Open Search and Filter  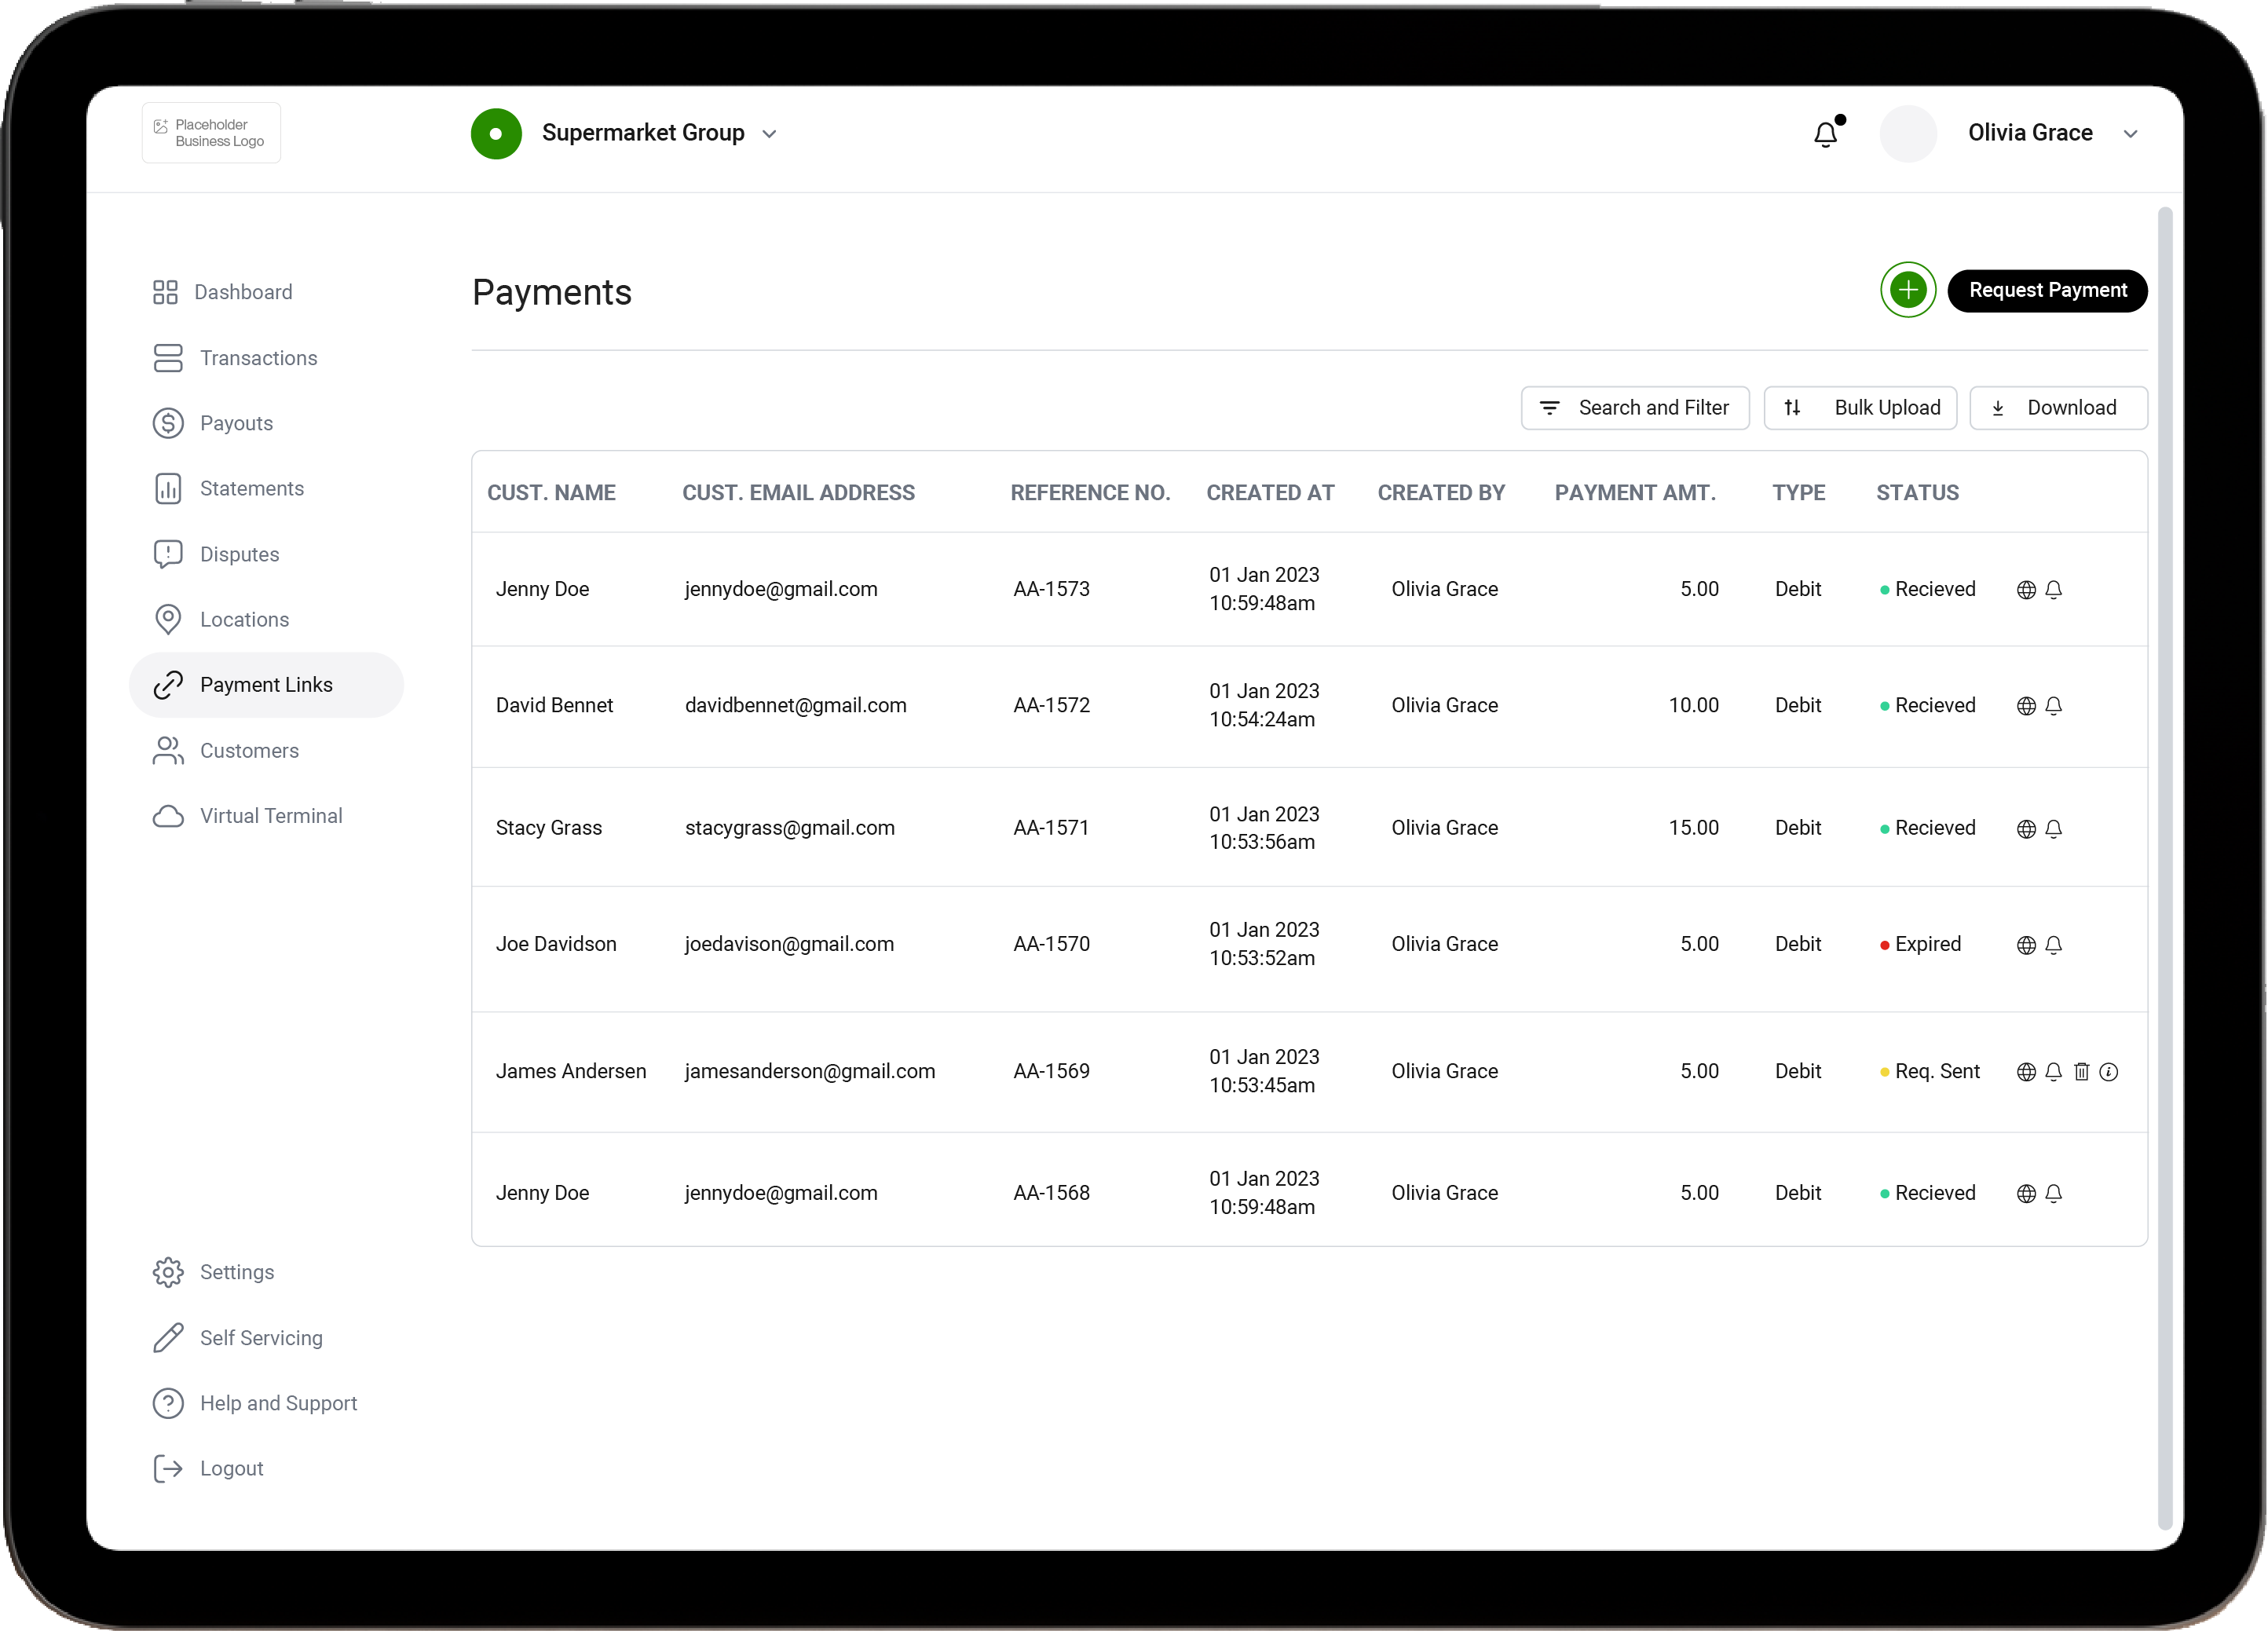click(1635, 408)
